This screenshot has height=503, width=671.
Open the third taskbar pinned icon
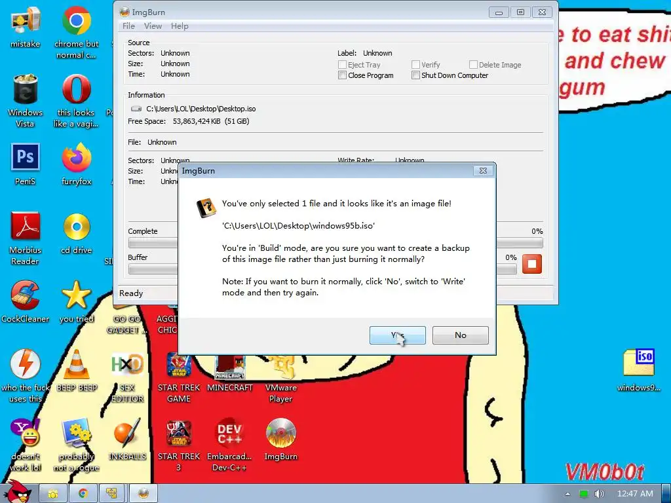(x=113, y=494)
